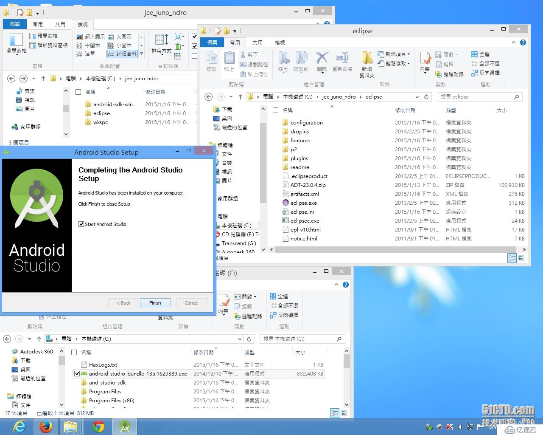Click Cut (剪下) in eclipse window ribbon
Viewport: 543px width, 435px height.
pyautogui.click(x=249, y=54)
